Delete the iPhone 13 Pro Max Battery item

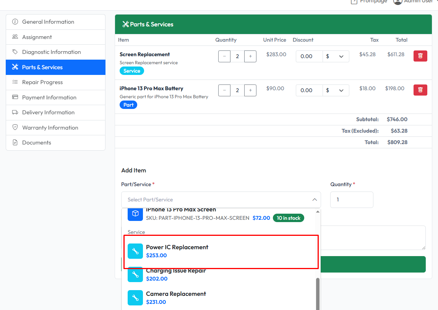(x=420, y=90)
